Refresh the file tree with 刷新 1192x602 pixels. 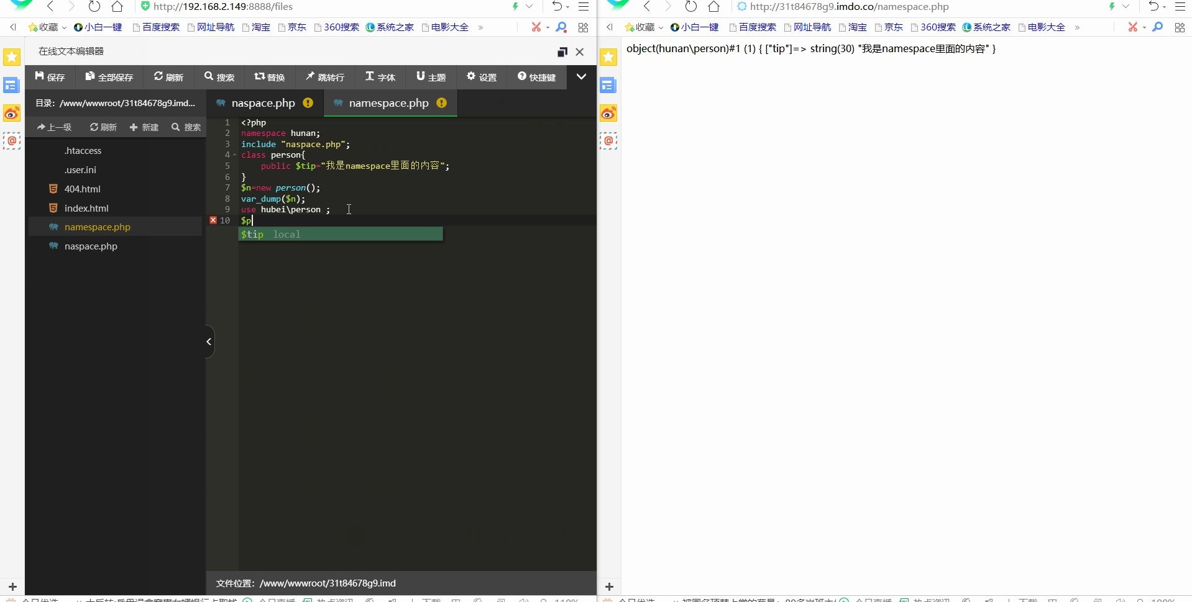point(103,127)
